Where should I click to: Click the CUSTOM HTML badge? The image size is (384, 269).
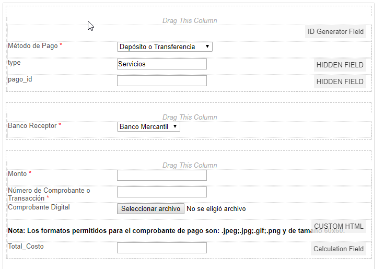(x=339, y=227)
